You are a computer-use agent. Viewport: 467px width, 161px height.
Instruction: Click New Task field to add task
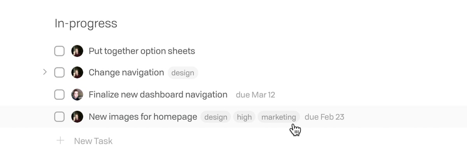point(93,141)
